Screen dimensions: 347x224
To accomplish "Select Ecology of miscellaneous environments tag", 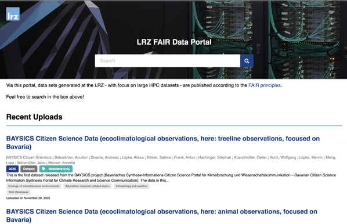I will point(34,186).
